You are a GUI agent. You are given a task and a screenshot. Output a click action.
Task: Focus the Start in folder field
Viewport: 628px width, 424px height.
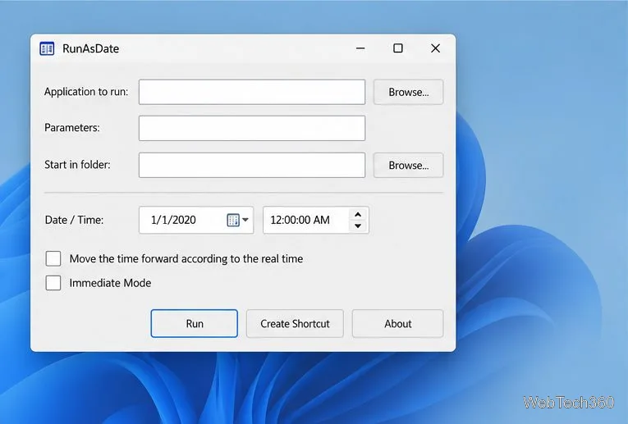coord(252,165)
